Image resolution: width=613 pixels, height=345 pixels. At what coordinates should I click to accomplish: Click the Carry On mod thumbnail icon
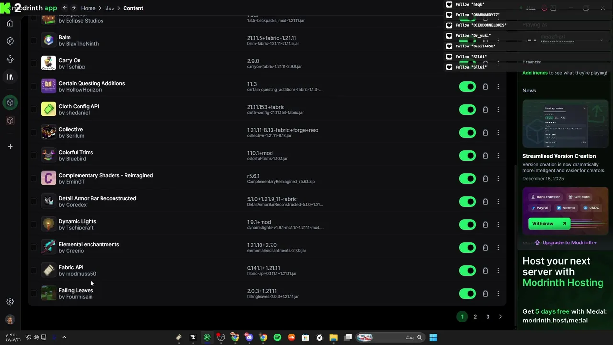[48, 63]
